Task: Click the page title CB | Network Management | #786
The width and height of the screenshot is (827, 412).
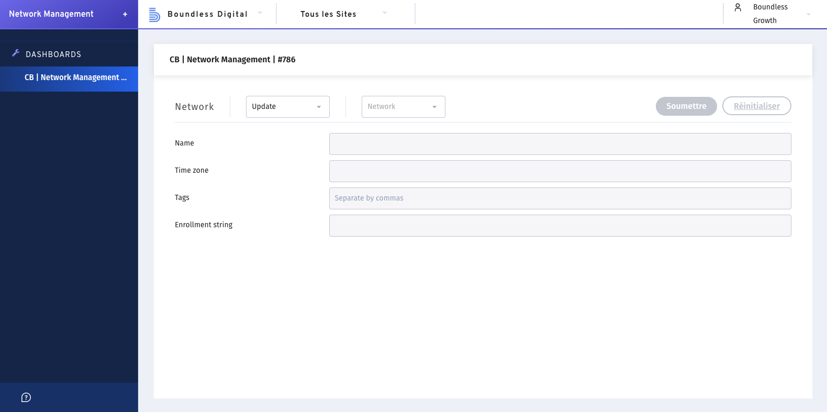Action: [x=232, y=60]
